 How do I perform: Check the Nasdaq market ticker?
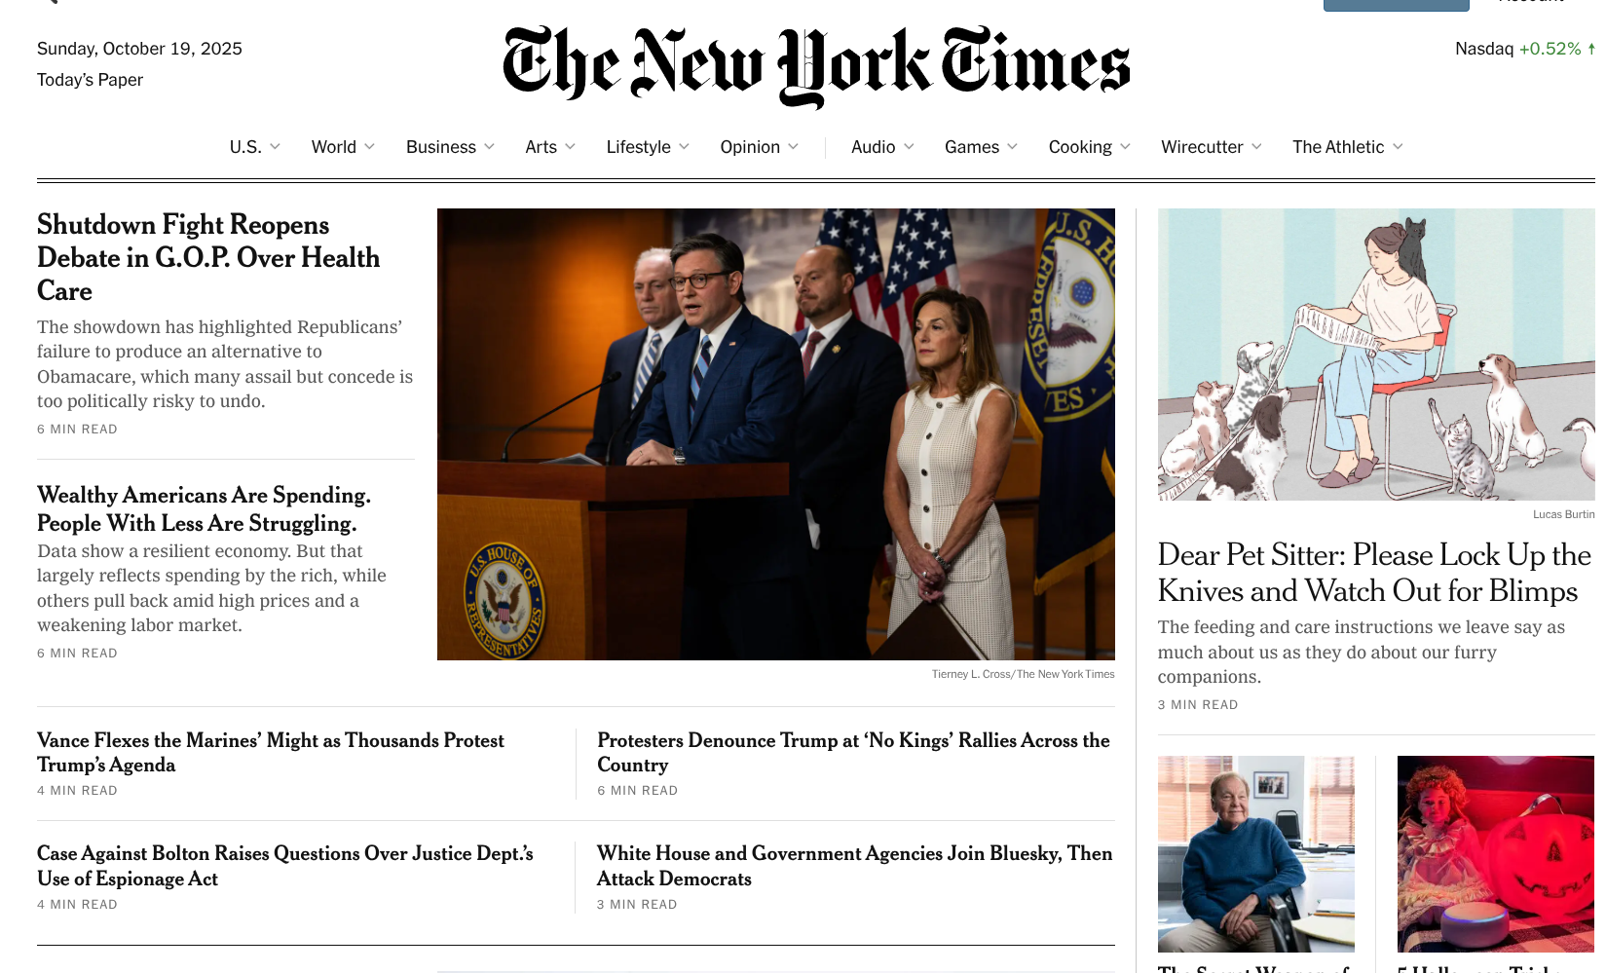[1524, 49]
